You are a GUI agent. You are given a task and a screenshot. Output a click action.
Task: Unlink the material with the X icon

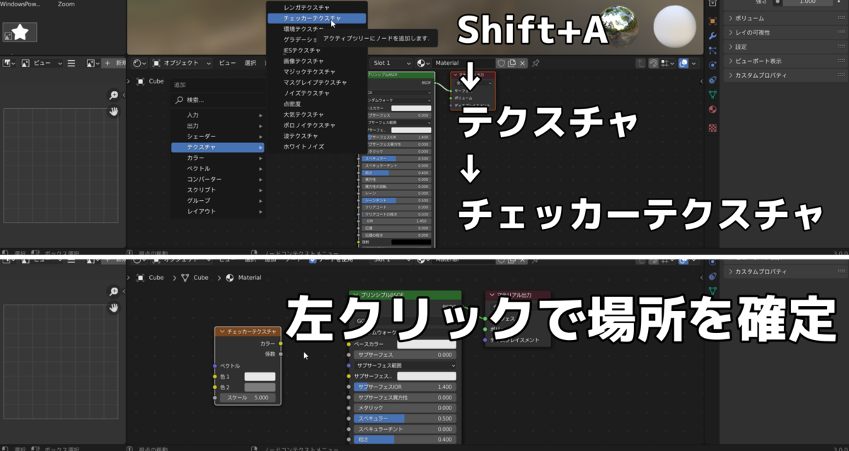tap(523, 63)
